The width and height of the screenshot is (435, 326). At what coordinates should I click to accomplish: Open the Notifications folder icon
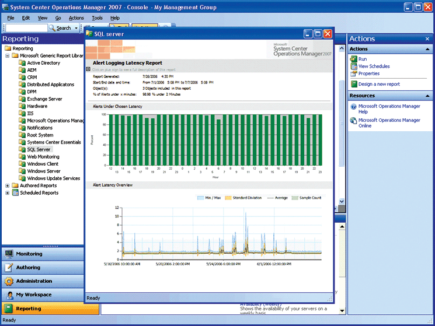click(22, 128)
